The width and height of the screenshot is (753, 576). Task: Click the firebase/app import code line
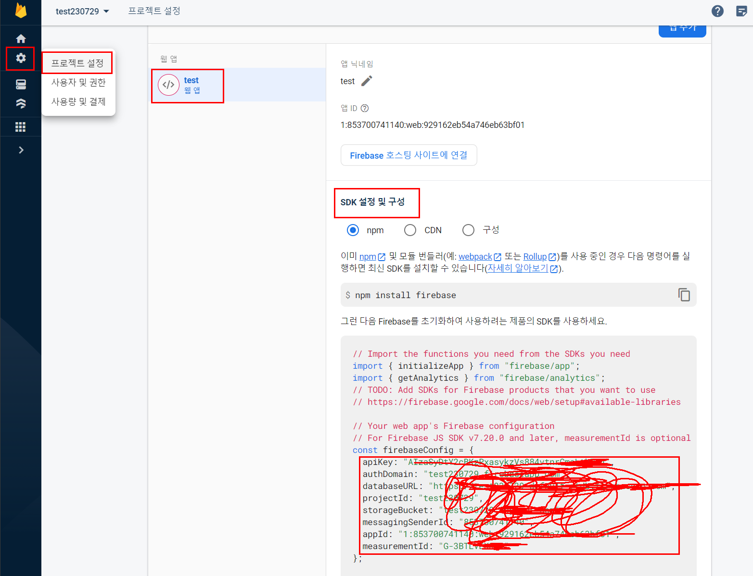point(466,366)
